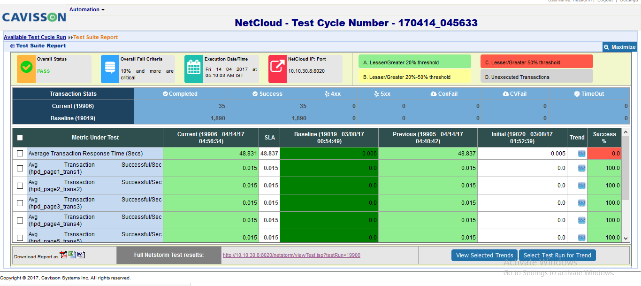Click the ConFail cloud icon
This screenshot has width=641, height=286.
click(x=434, y=94)
